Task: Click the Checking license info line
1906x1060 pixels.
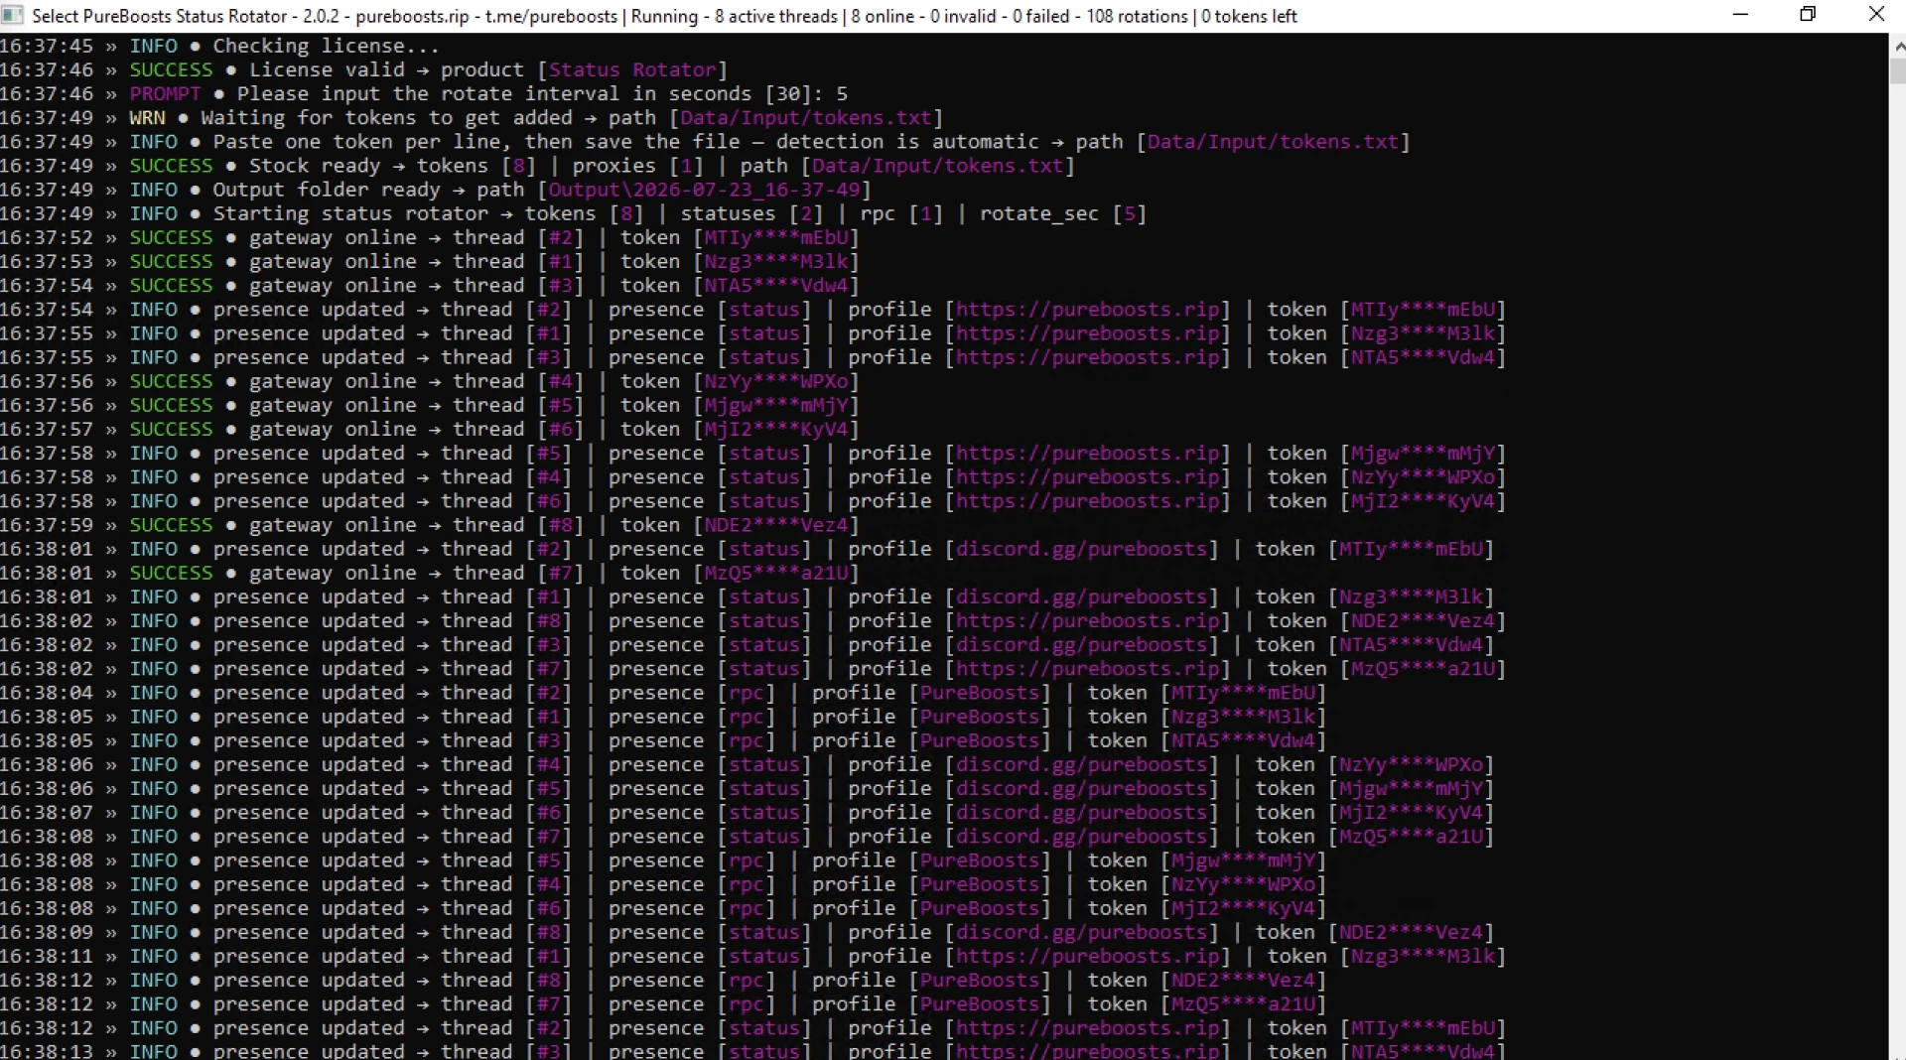Action: click(219, 46)
